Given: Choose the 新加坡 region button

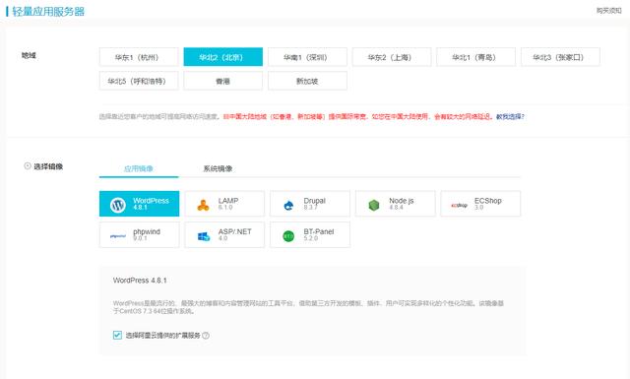Looking at the screenshot, I should (307, 81).
